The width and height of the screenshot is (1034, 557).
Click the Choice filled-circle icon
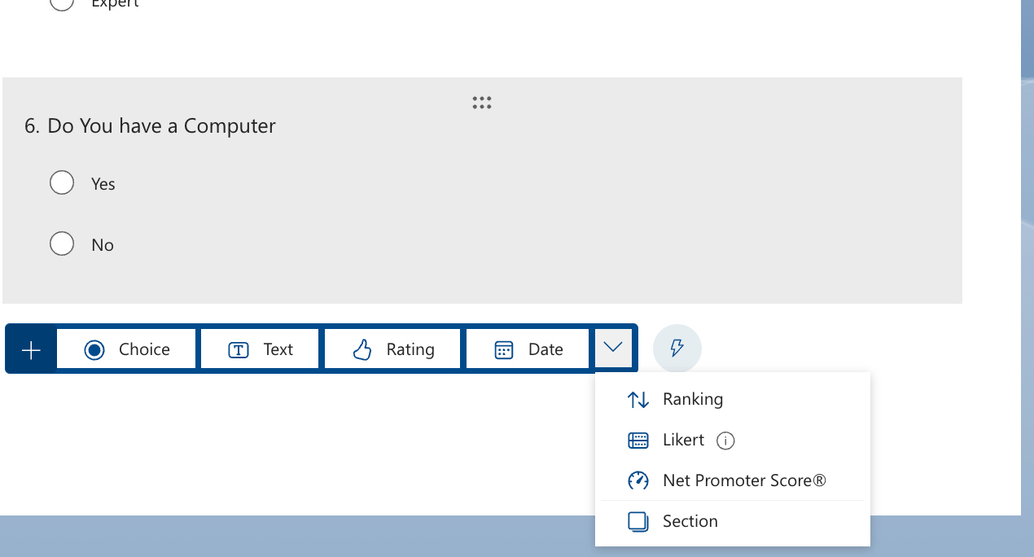pos(95,349)
